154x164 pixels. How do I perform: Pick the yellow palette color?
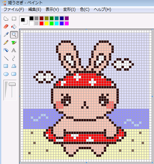pyautogui.click(x=47, y=23)
